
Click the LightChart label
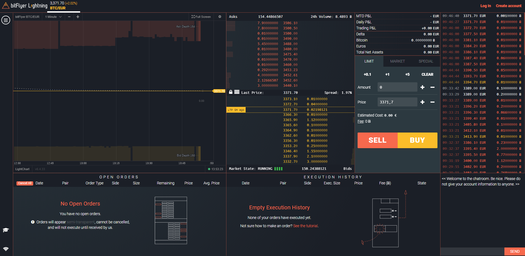pyautogui.click(x=22, y=169)
